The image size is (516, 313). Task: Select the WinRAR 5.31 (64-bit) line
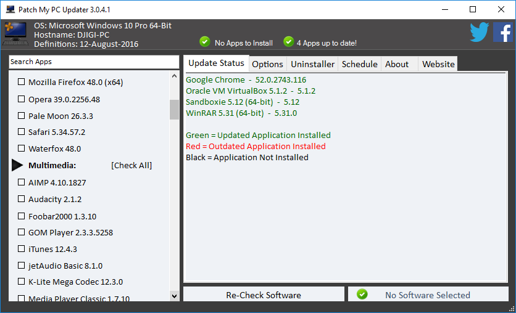point(241,113)
